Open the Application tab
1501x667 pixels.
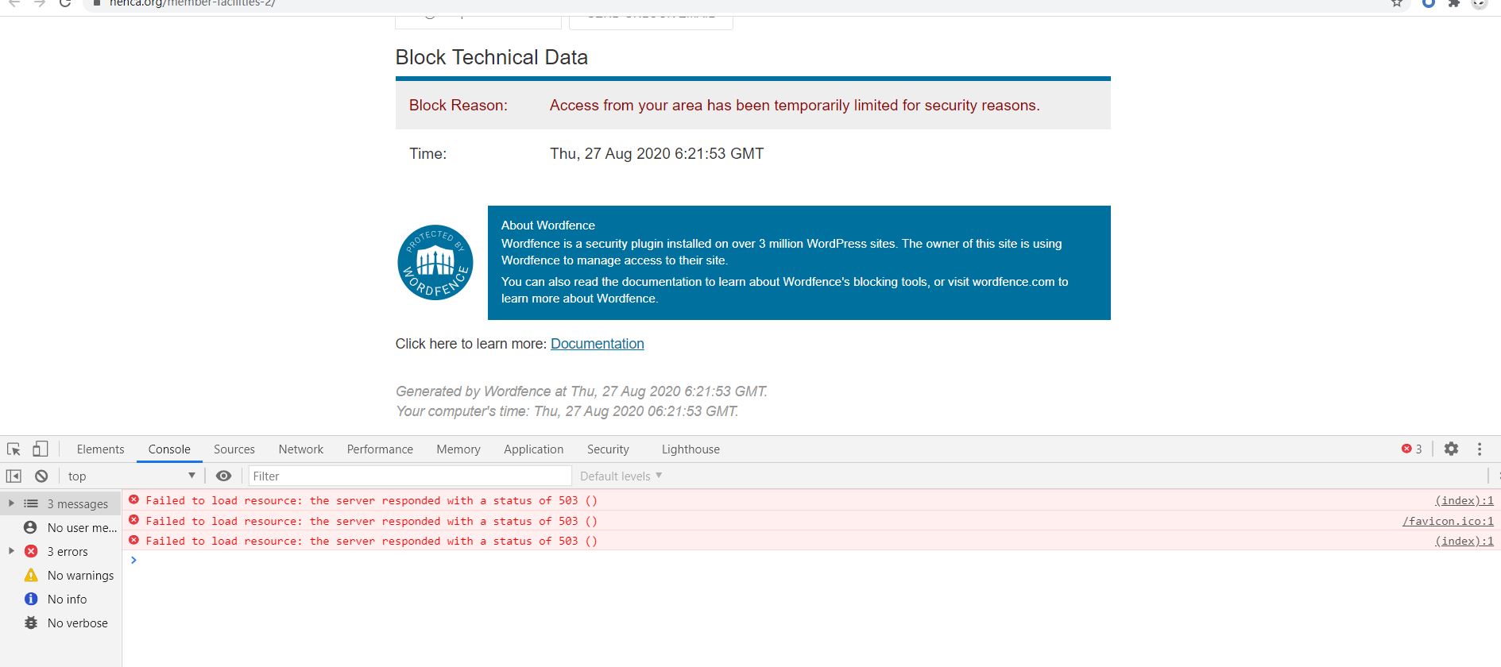coord(534,449)
